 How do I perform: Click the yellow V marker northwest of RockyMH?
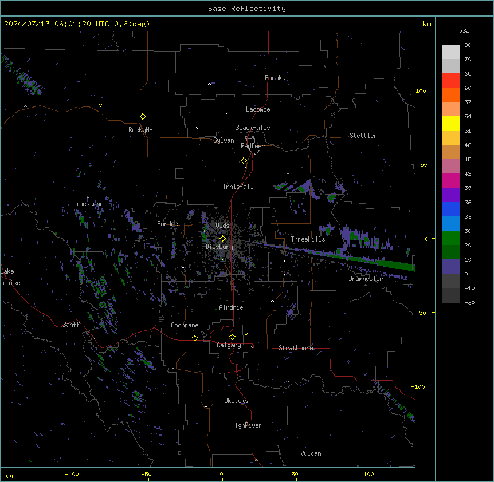pos(100,105)
